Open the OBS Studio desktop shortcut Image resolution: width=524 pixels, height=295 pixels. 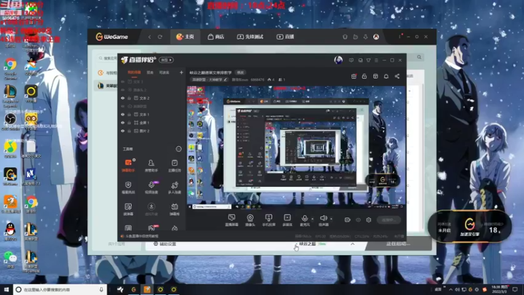10,121
